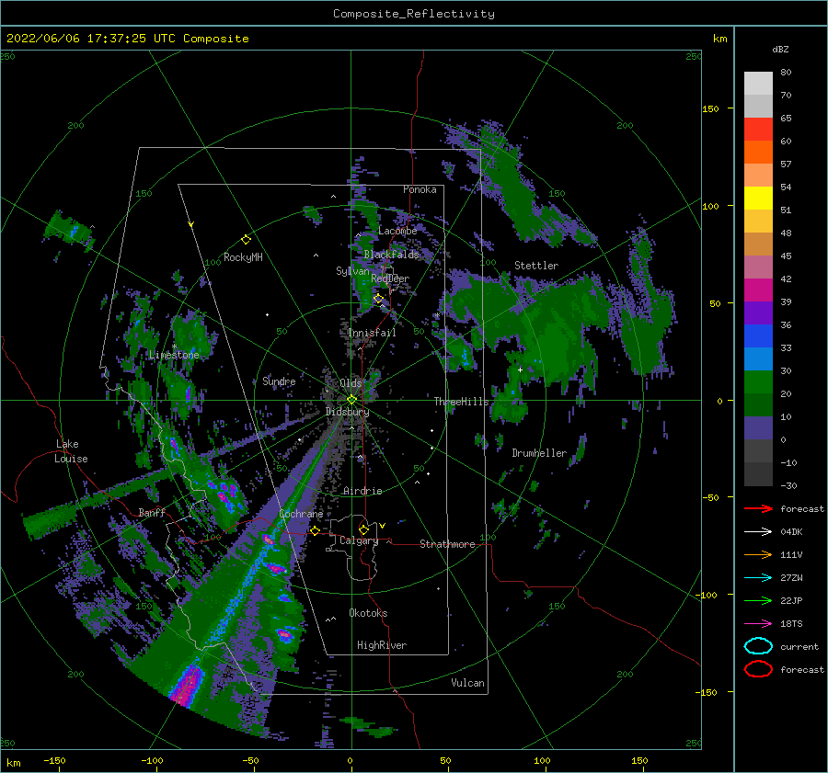Click the Airdrie label
The image size is (828, 773).
pos(362,491)
